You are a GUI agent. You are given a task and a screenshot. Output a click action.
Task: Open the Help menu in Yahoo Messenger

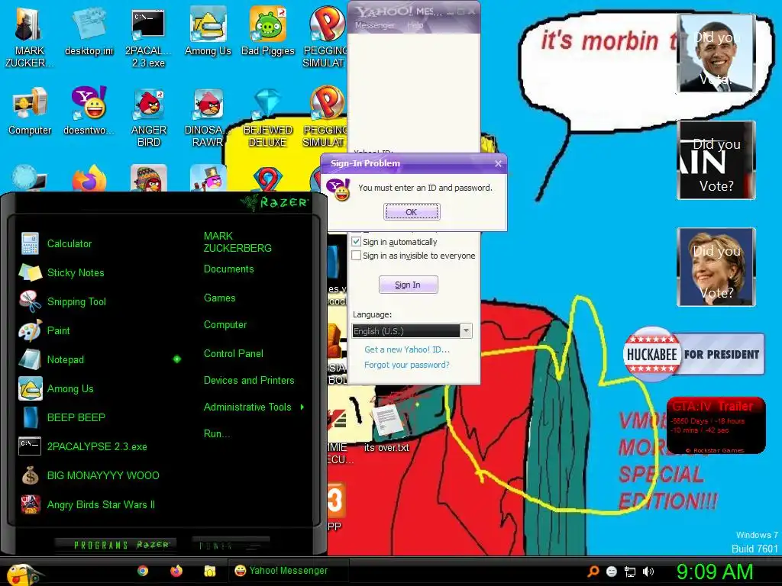tap(415, 25)
